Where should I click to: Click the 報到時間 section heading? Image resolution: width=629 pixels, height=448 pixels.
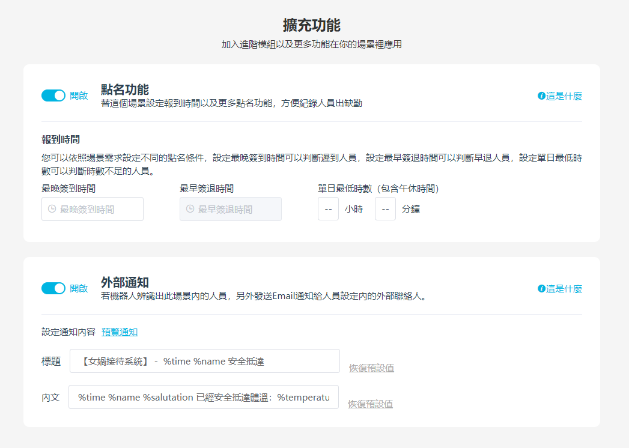(61, 139)
